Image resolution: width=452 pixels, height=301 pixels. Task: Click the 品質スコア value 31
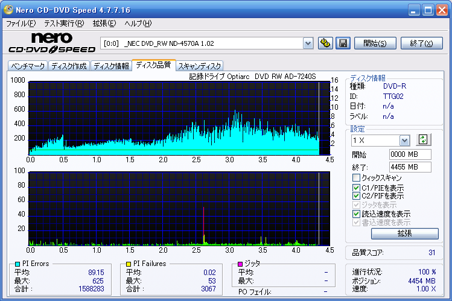pos(431,253)
